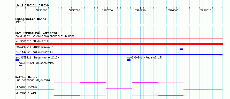This screenshot has height=99, width=230.
Task: Click nsv1142926 right end blue block
Action: [221, 55]
